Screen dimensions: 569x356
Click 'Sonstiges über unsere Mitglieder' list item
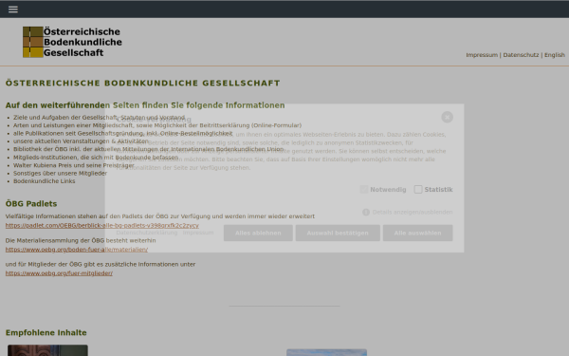61,174
